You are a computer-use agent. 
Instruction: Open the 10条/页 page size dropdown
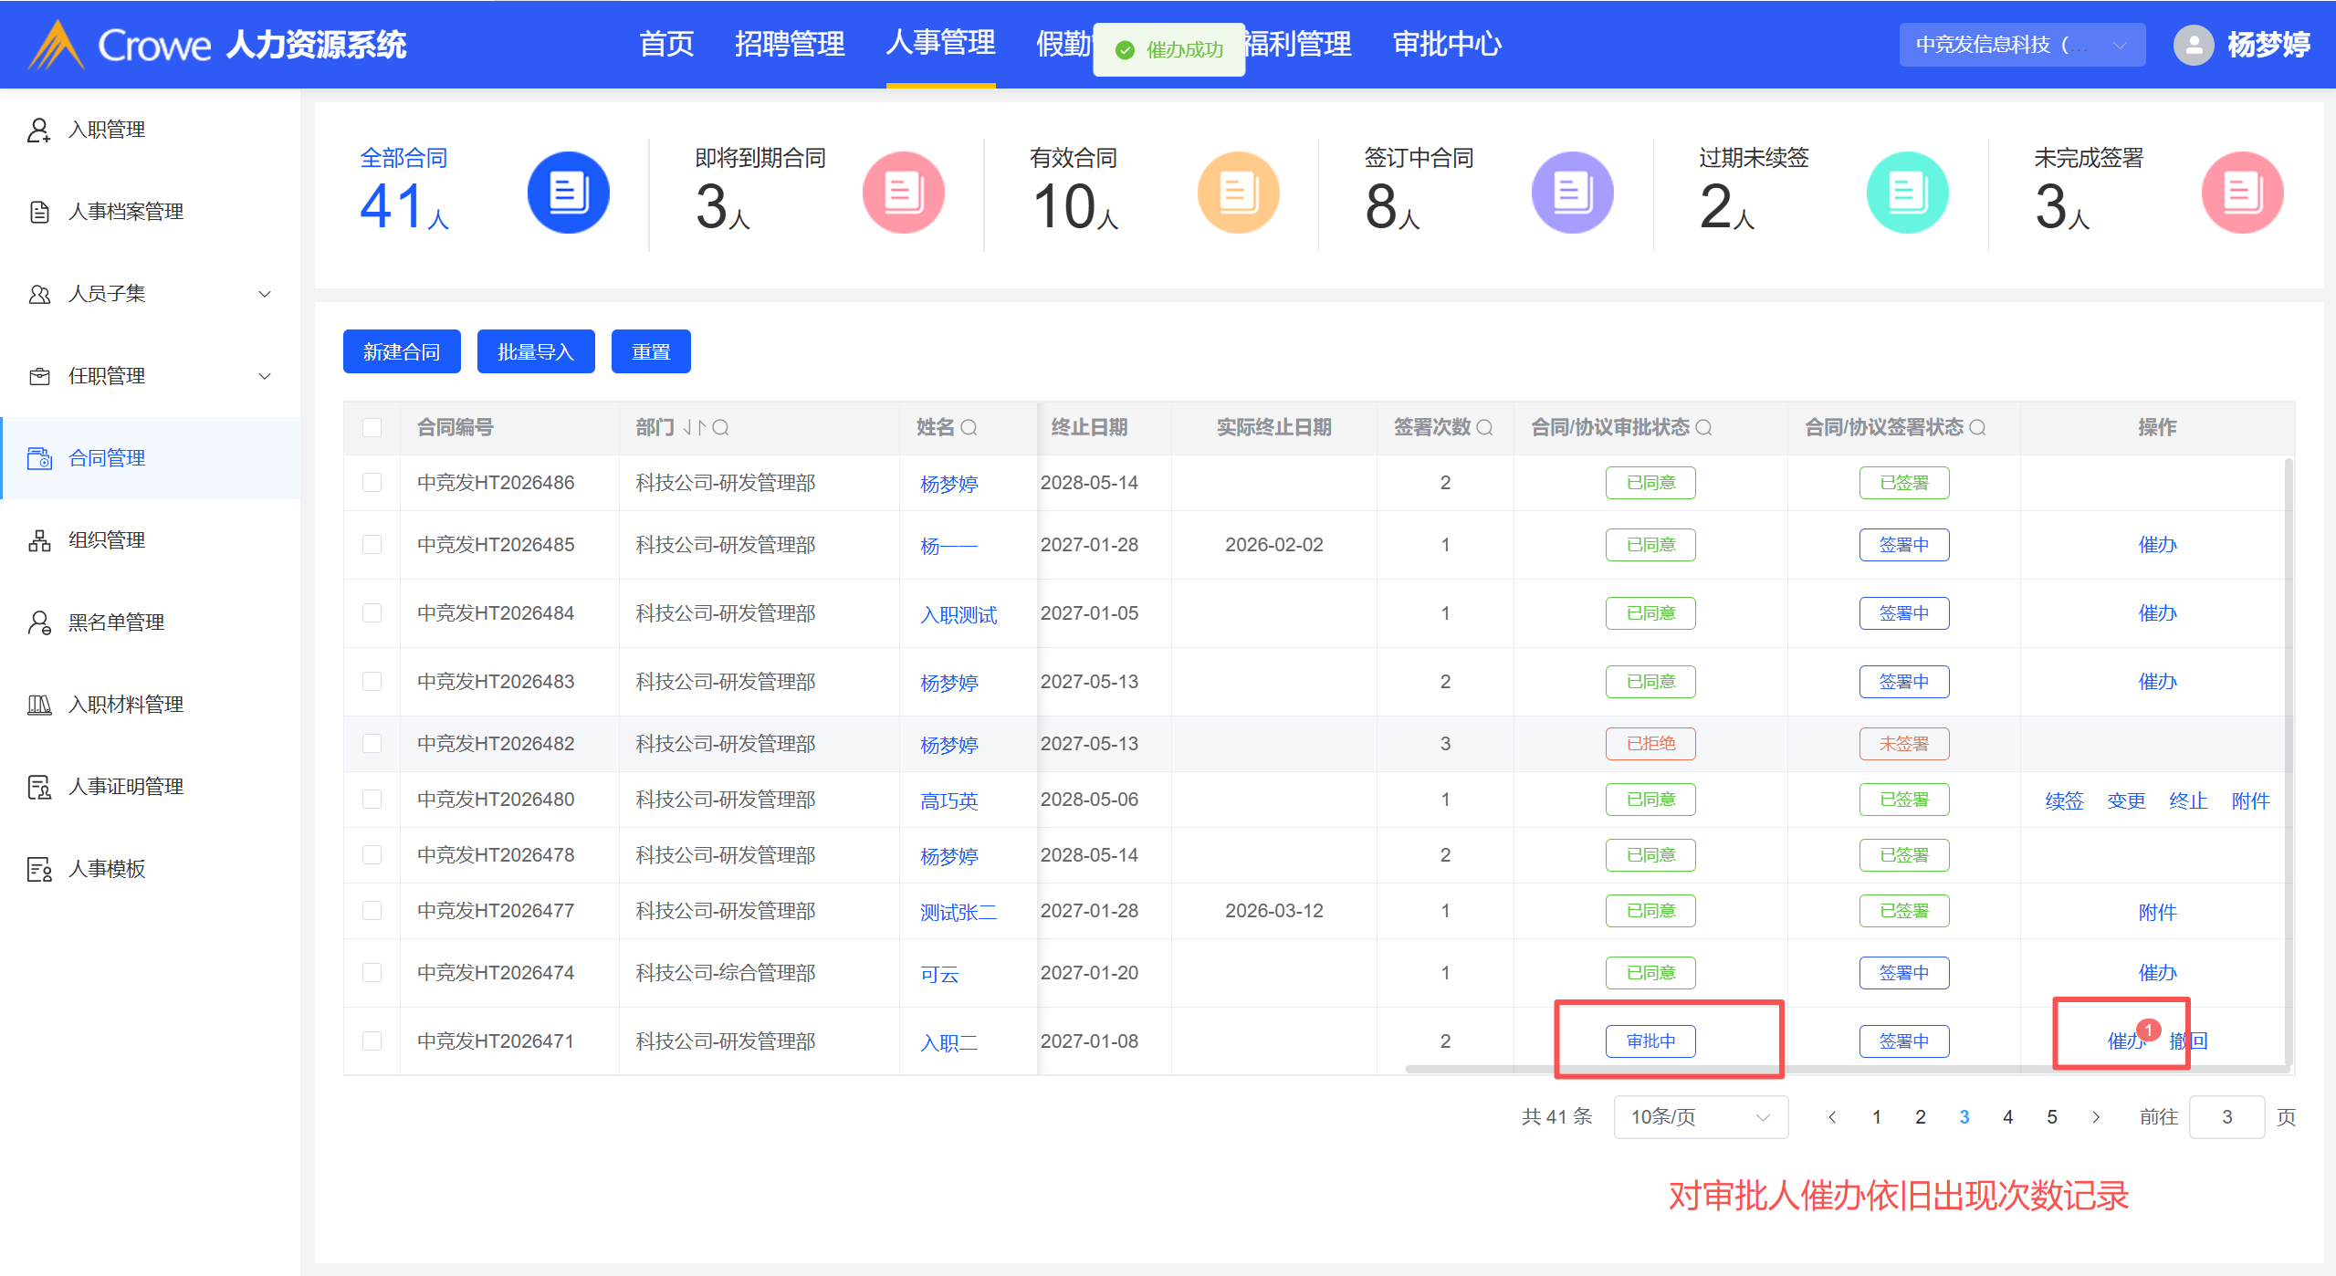pyautogui.click(x=1700, y=1116)
